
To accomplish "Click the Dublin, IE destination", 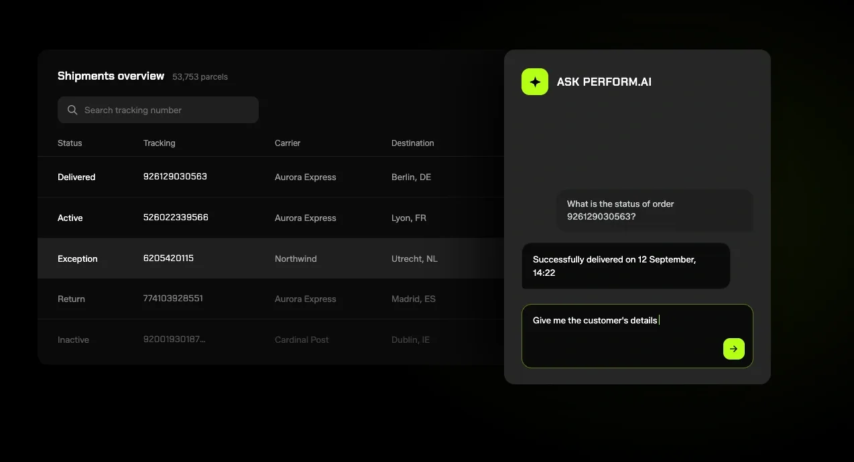I will click(x=410, y=340).
